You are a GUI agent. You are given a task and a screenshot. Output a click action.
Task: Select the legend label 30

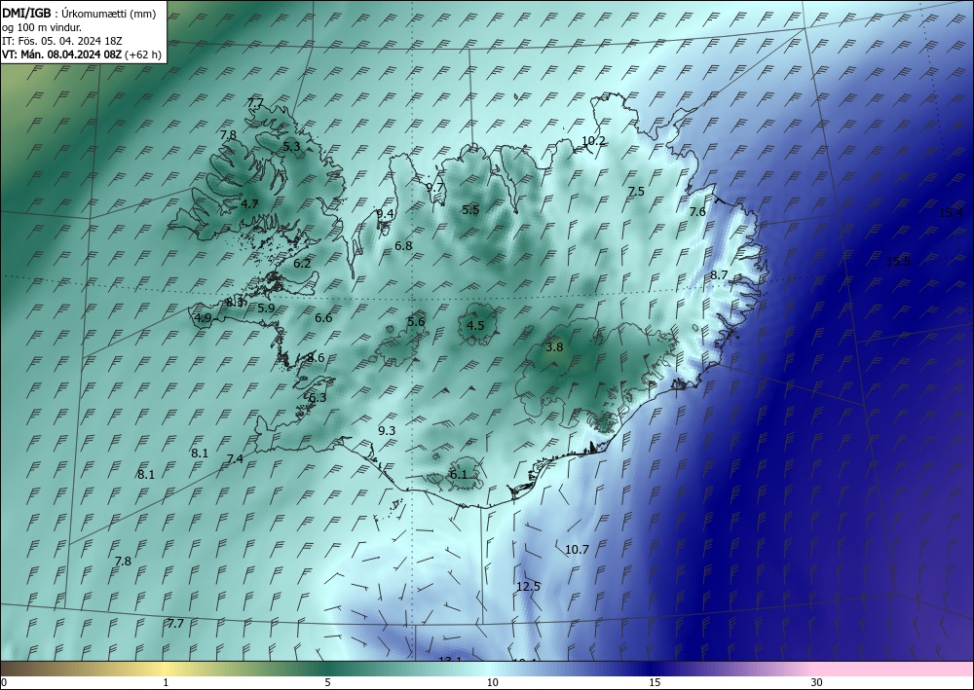click(x=817, y=682)
